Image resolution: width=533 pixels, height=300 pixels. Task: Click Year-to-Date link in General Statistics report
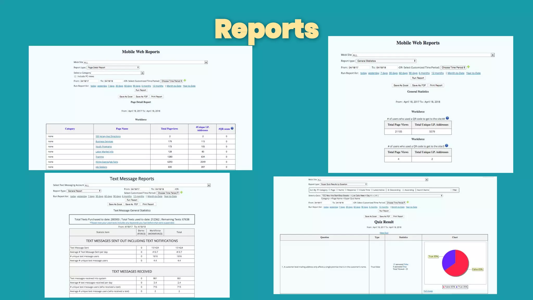pos(473,73)
